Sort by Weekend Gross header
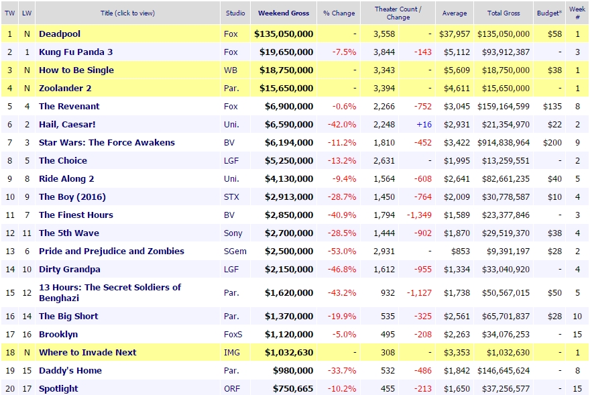 (284, 13)
